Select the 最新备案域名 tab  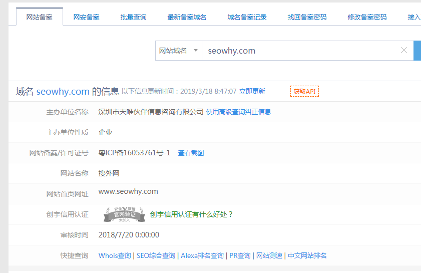coord(187,17)
